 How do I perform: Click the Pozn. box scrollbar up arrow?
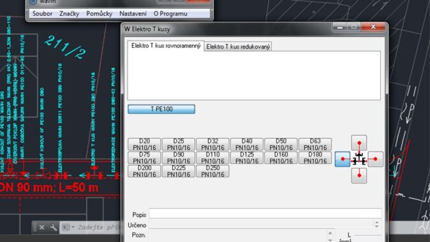[x=330, y=233]
